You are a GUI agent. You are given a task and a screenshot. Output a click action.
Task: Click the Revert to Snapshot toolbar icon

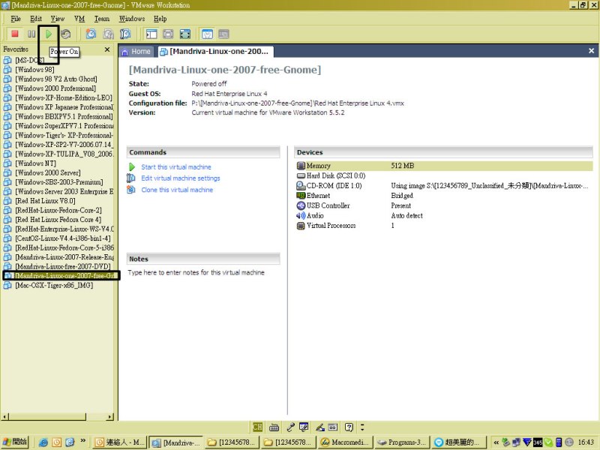pyautogui.click(x=108, y=34)
